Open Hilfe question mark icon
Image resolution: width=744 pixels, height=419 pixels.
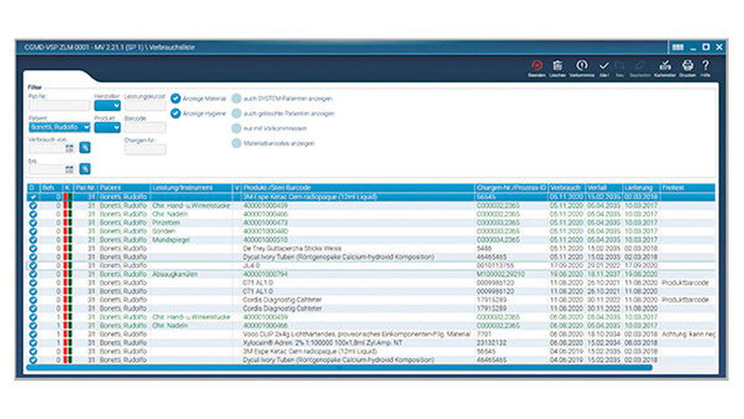pyautogui.click(x=705, y=66)
